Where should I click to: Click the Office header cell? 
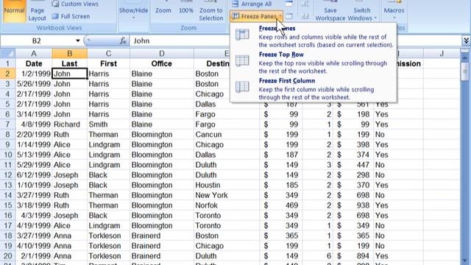(x=162, y=63)
